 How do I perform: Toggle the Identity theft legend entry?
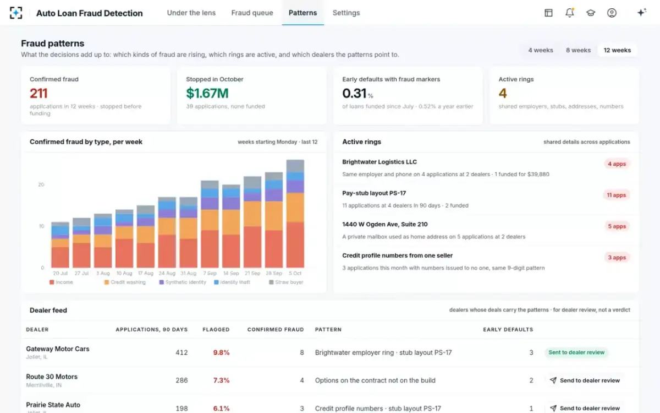(232, 282)
